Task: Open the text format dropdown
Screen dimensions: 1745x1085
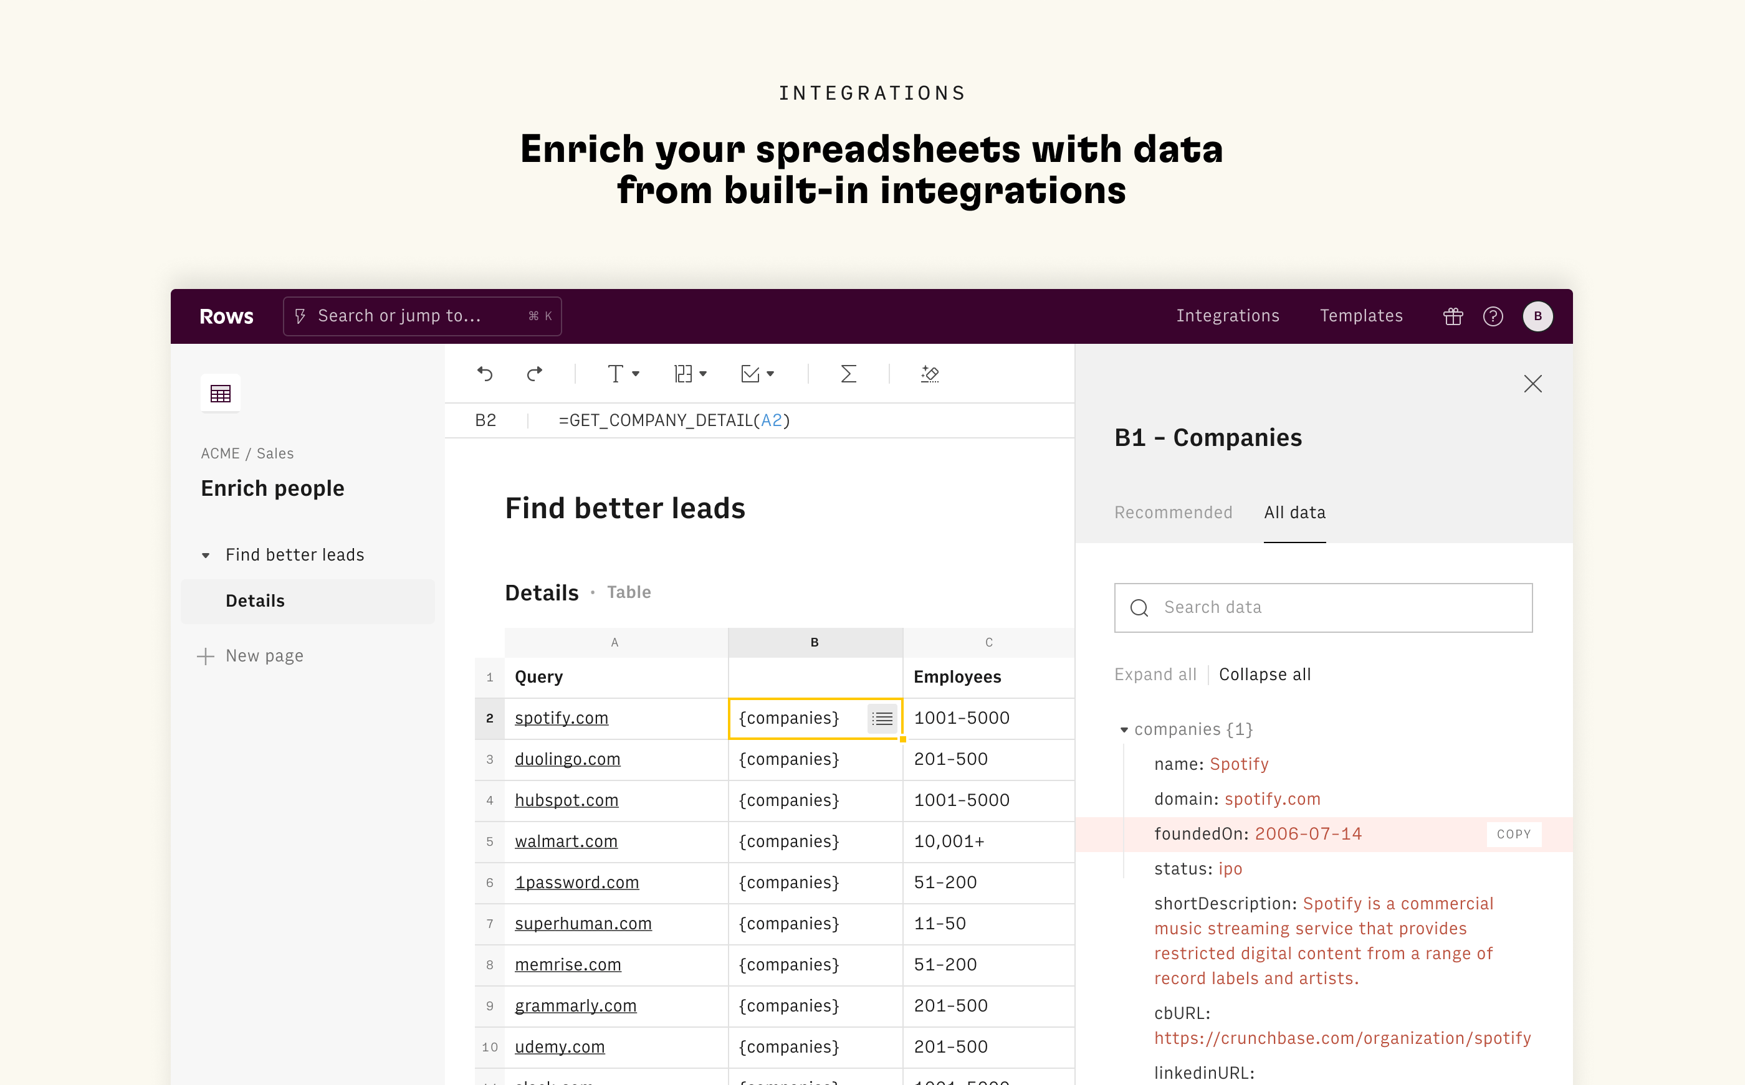Action: tap(623, 374)
